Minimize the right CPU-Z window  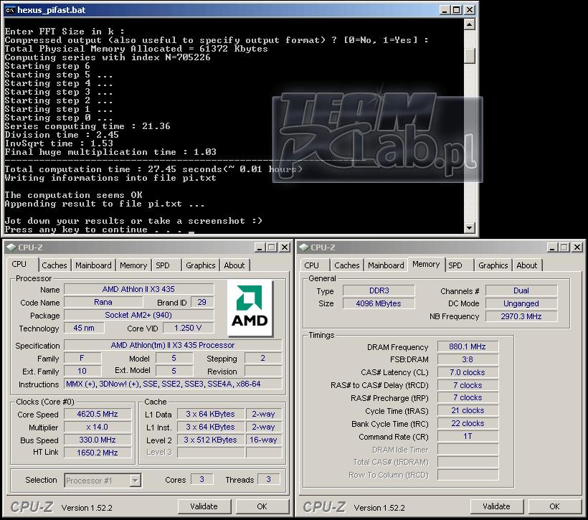552,247
